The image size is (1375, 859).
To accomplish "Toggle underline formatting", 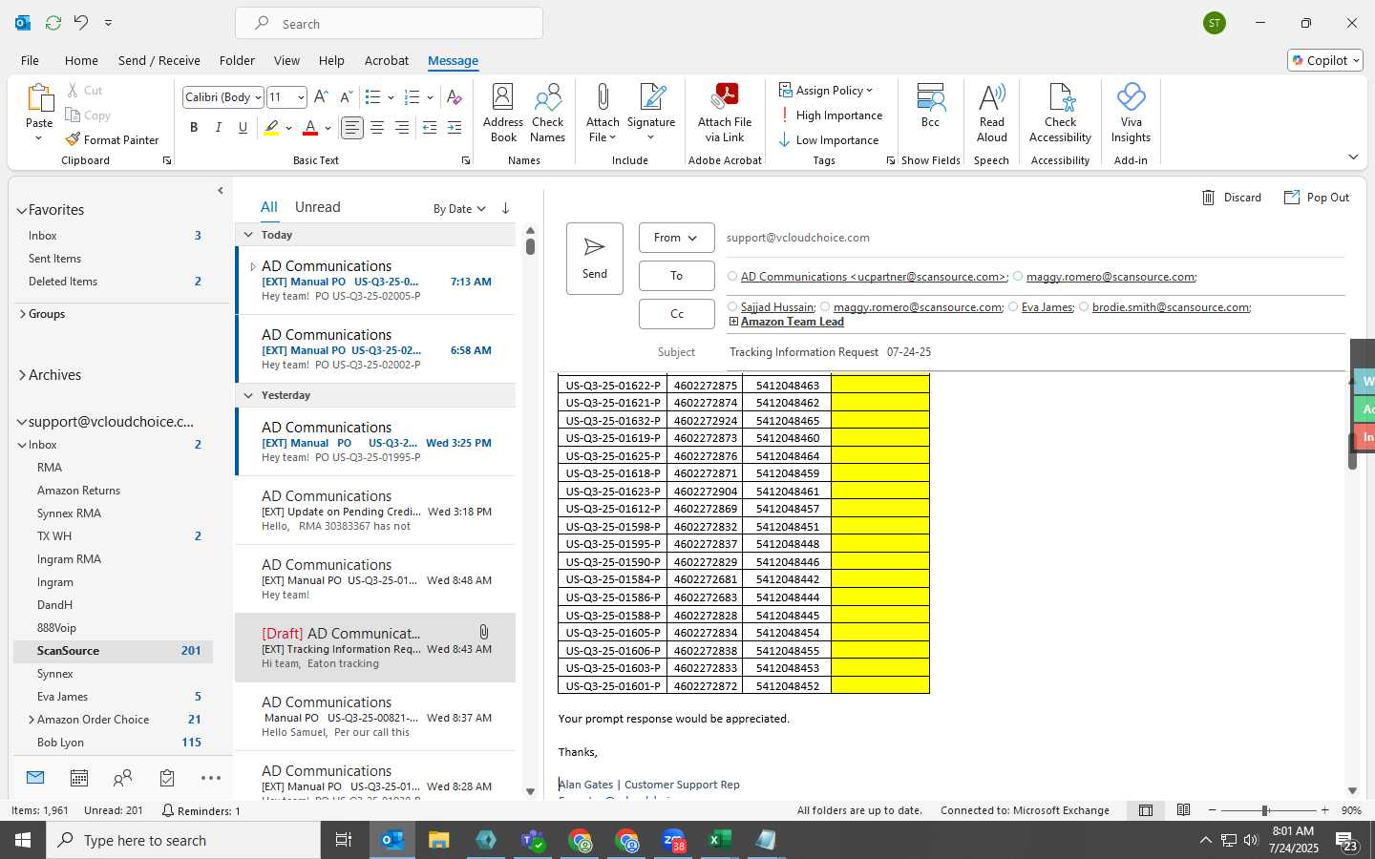I will pos(243,128).
